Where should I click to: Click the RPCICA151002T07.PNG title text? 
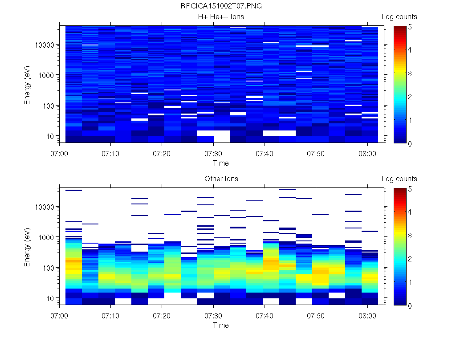(x=221, y=6)
